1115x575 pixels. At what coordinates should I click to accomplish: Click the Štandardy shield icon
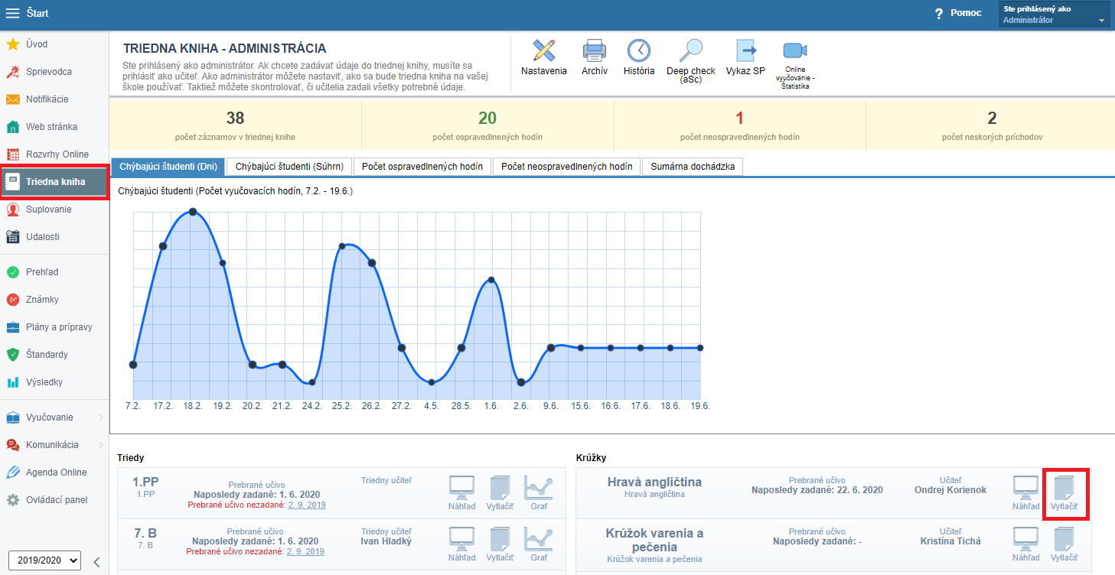click(x=12, y=355)
